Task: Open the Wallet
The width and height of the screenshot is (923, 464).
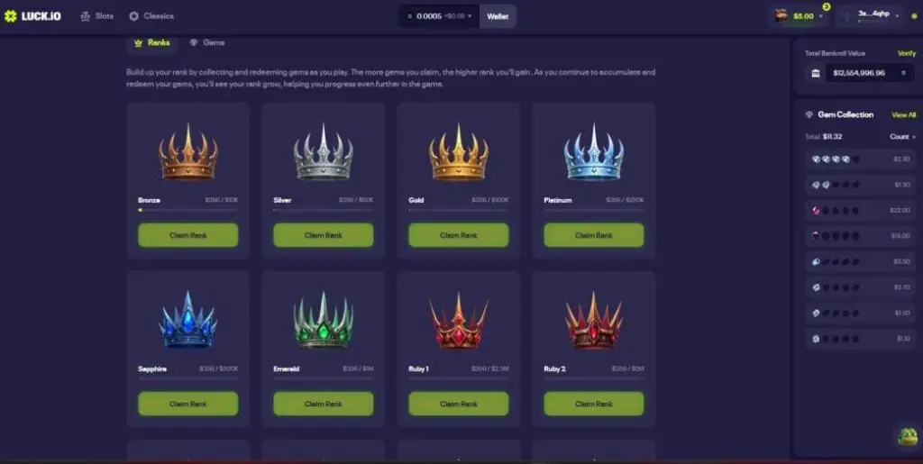Action: pyautogui.click(x=498, y=16)
